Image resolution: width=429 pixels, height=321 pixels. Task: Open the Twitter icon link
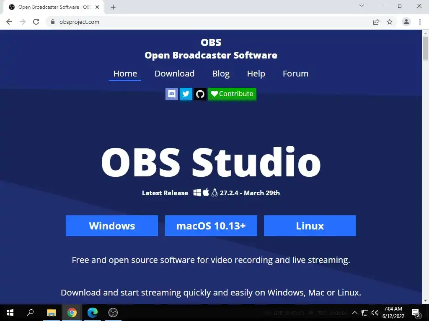coord(186,94)
